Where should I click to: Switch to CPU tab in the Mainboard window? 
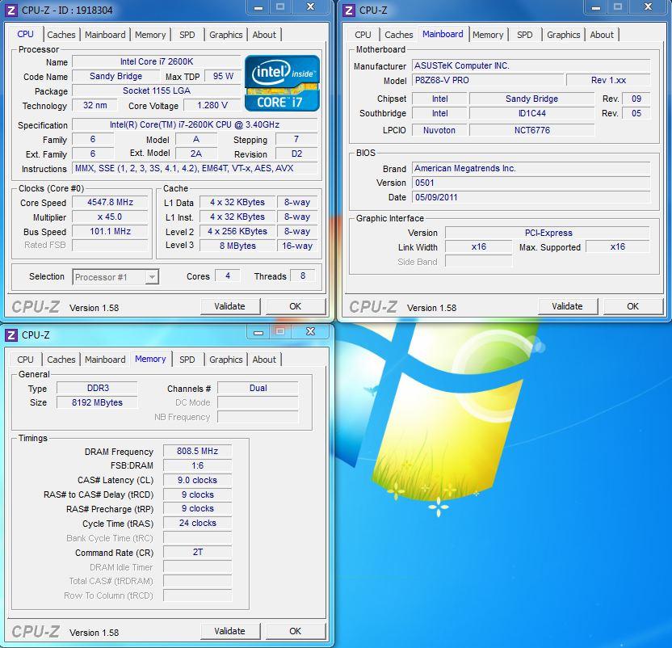tap(363, 35)
